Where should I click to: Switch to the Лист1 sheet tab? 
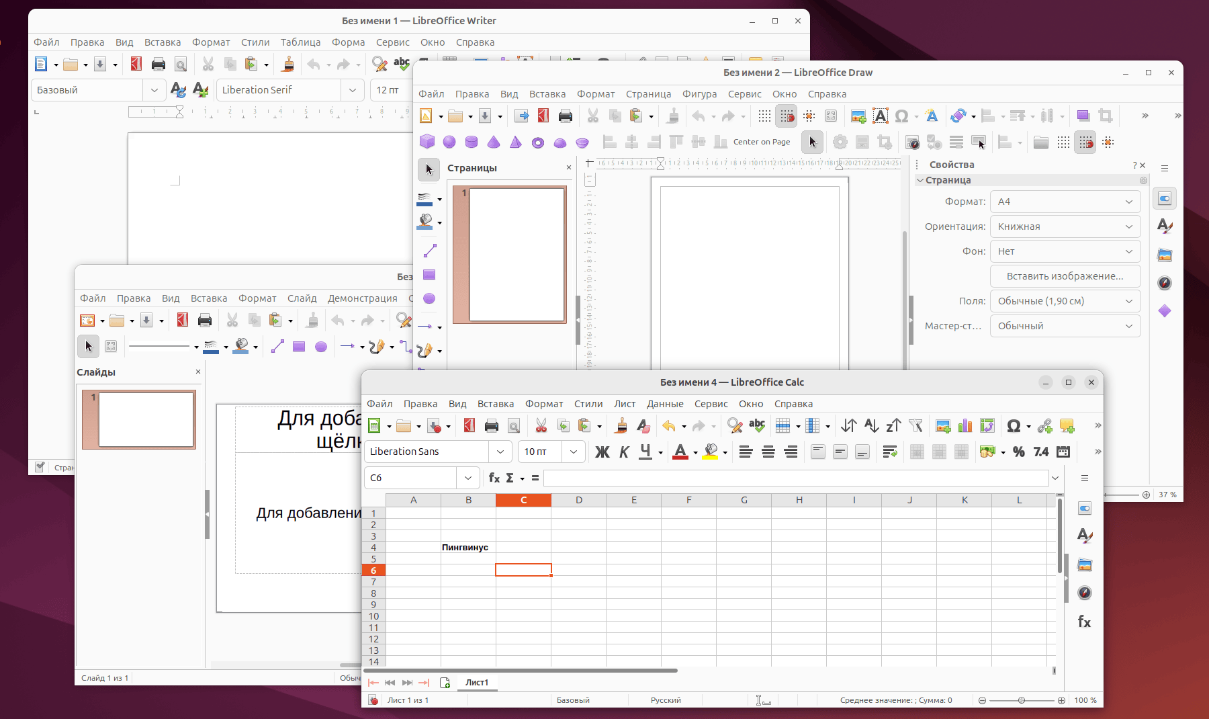[477, 683]
